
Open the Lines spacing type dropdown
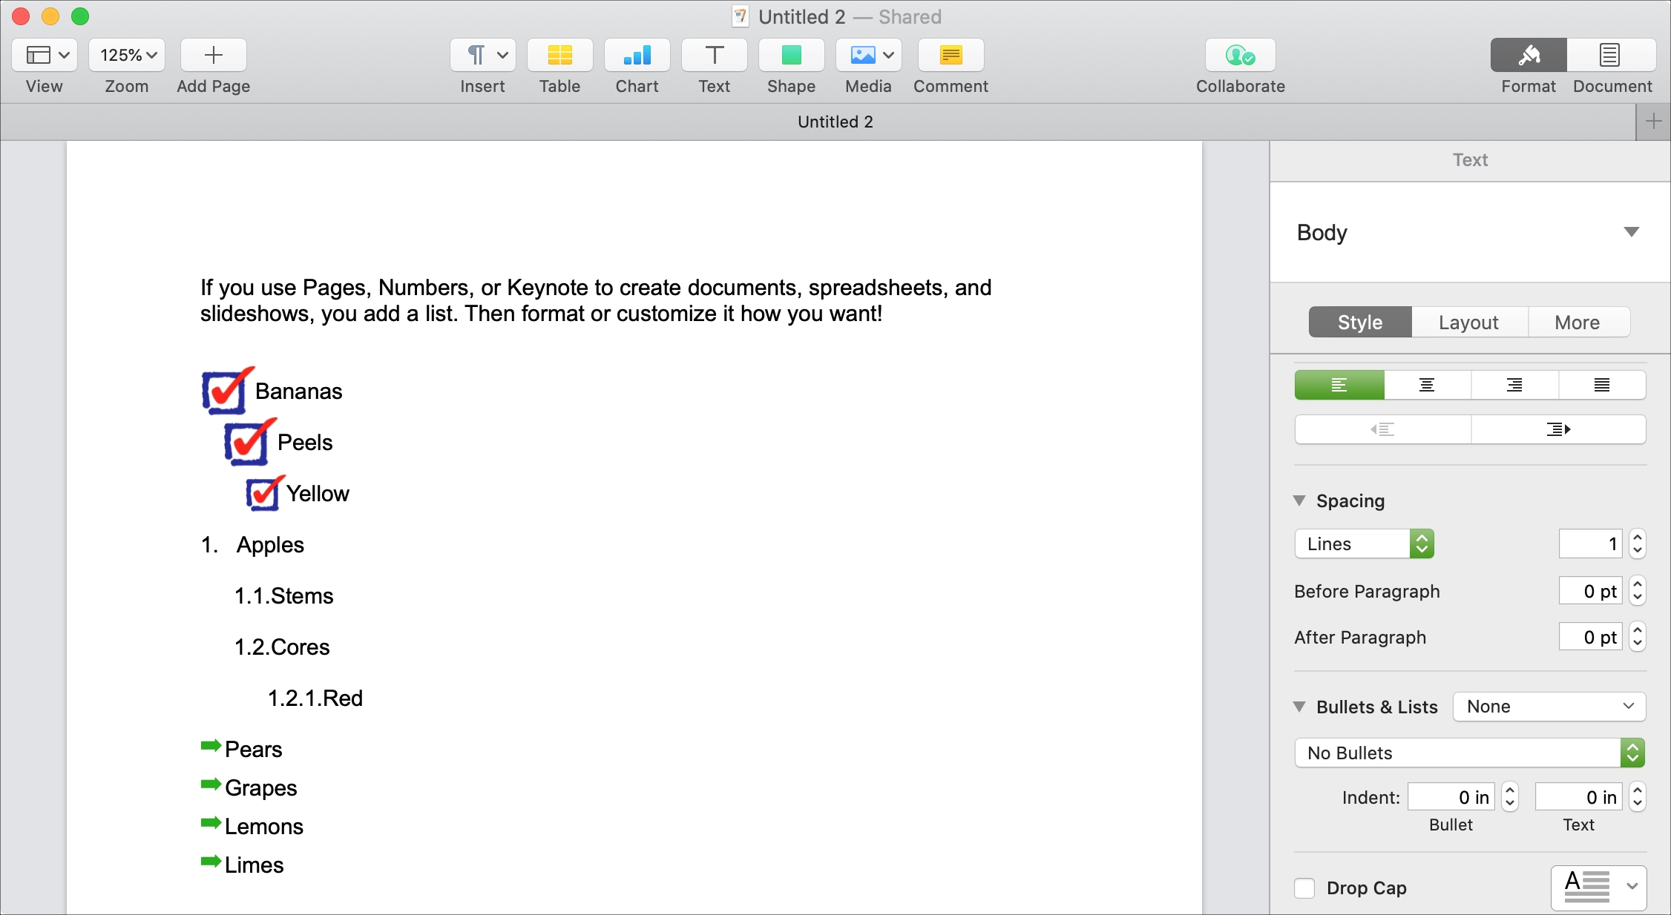coord(1365,544)
